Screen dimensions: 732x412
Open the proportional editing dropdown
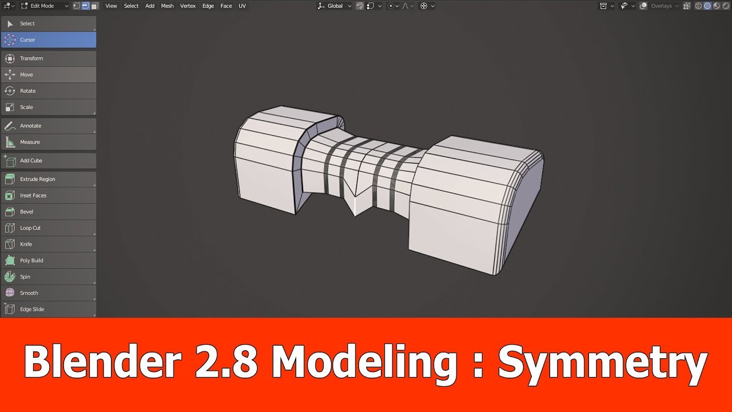coord(393,6)
